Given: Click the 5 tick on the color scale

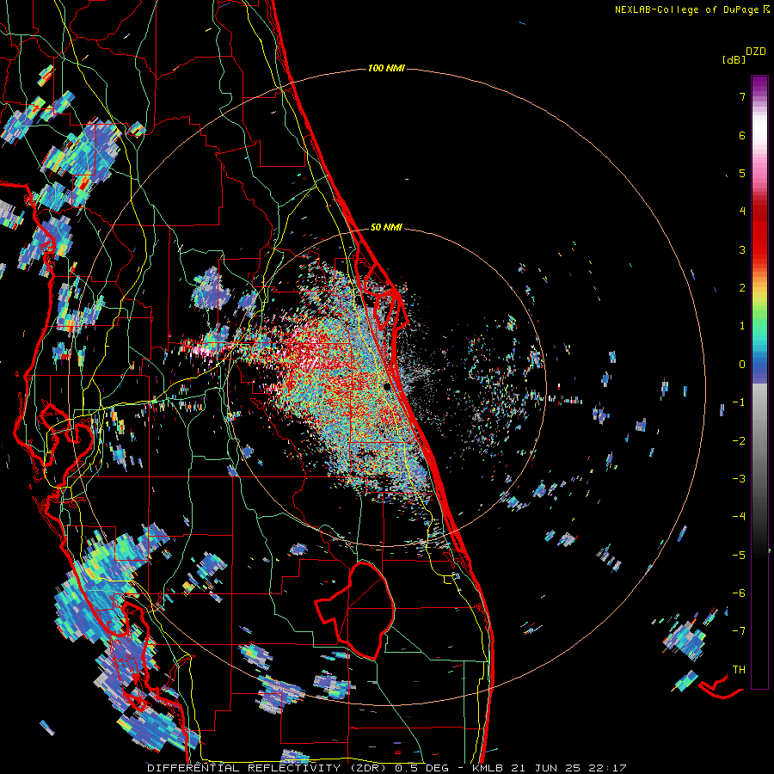Looking at the screenshot, I should (x=742, y=173).
